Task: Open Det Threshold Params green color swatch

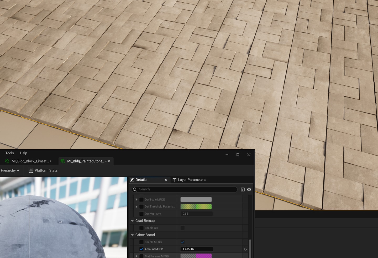Action: pyautogui.click(x=196, y=207)
